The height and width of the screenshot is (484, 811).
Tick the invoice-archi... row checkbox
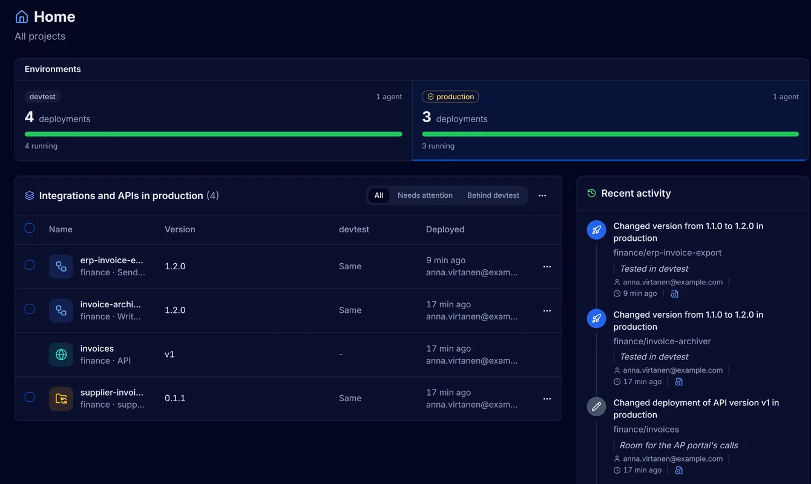point(30,309)
